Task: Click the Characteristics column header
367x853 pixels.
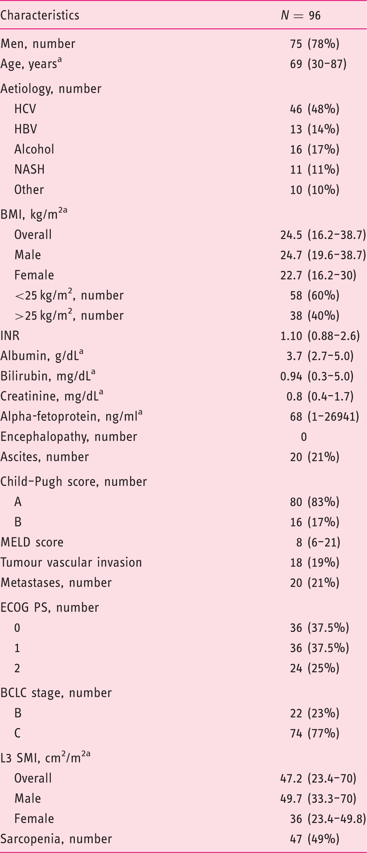Action: (40, 15)
